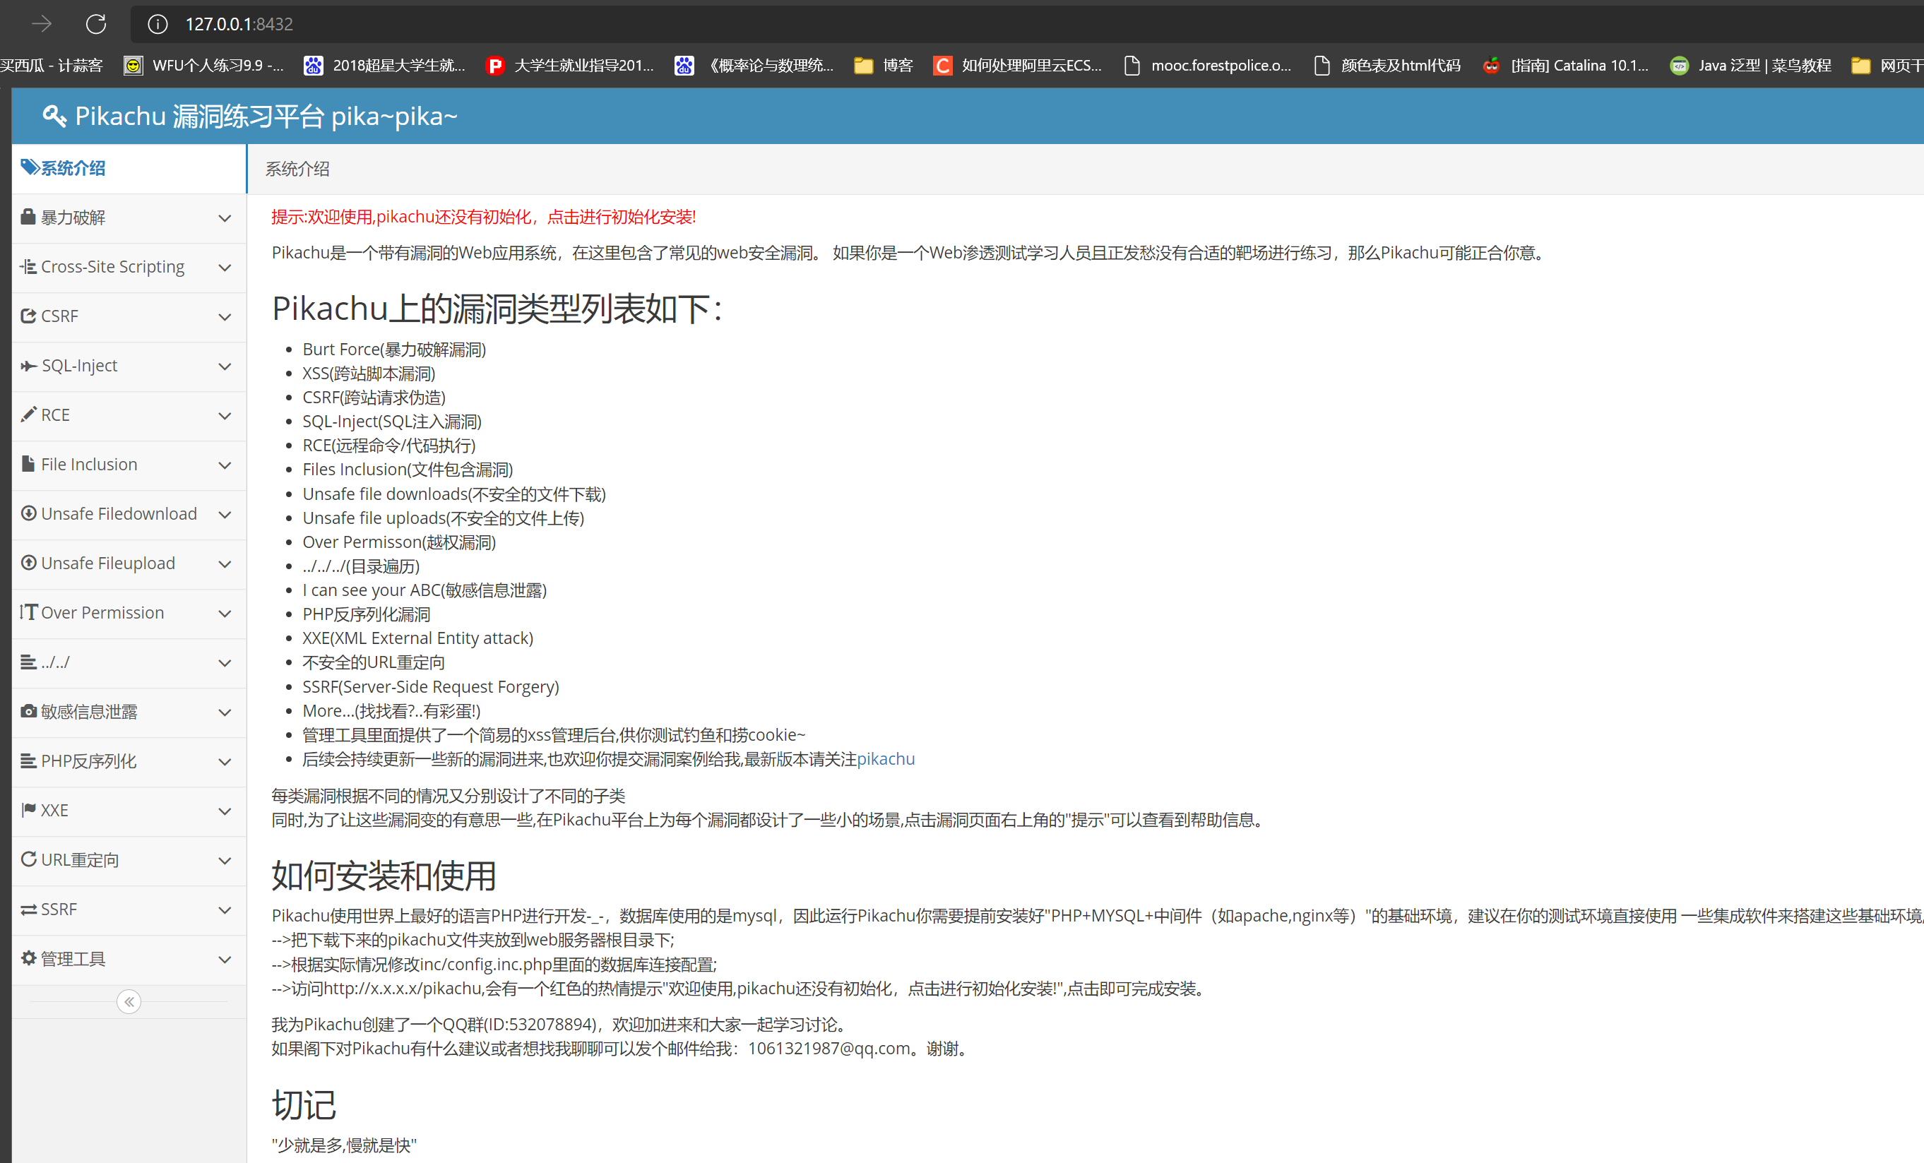Select the Unsafe Fileupload upload icon
Screen dimensions: 1924x1163
click(x=28, y=563)
